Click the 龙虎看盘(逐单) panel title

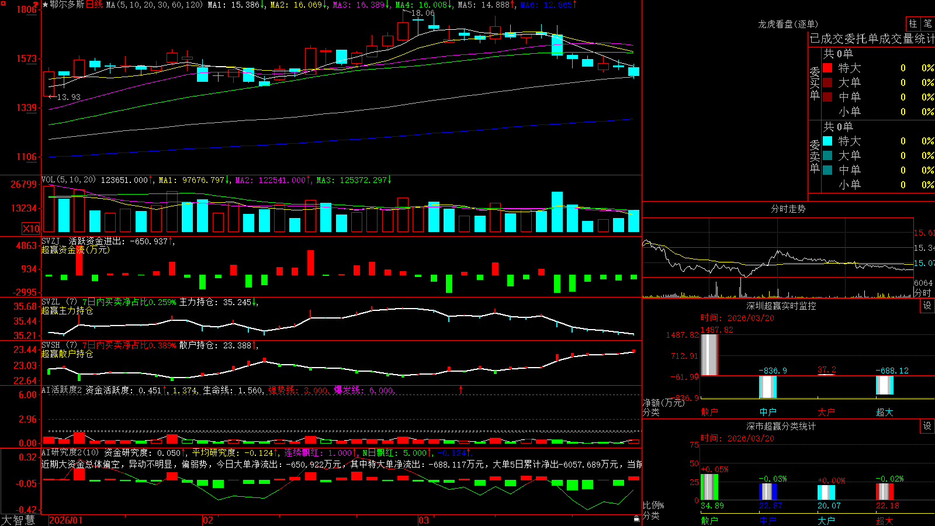click(x=788, y=24)
